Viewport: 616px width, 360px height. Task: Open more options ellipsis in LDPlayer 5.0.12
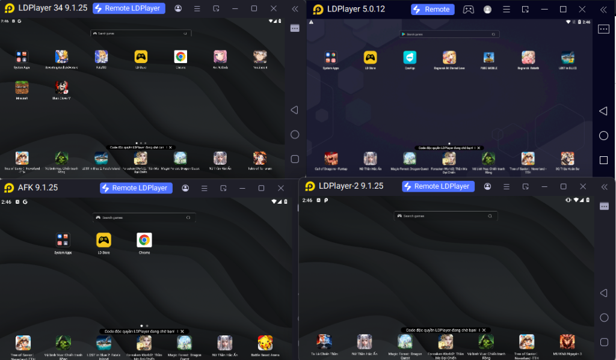(x=603, y=29)
